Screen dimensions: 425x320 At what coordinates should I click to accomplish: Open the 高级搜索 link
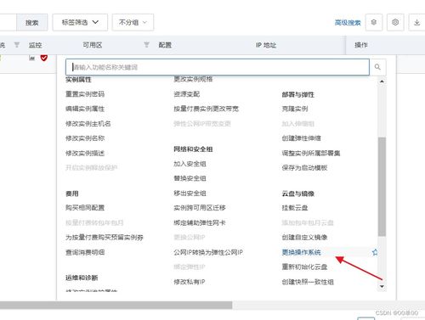pyautogui.click(x=348, y=22)
